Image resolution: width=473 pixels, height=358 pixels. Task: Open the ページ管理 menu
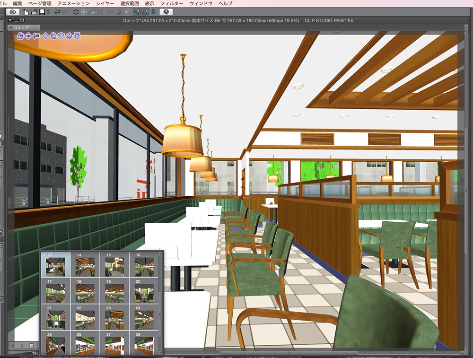pos(40,4)
